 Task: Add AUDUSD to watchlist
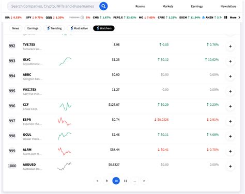tap(230, 166)
